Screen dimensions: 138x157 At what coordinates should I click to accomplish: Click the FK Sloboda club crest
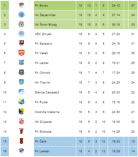21,131
